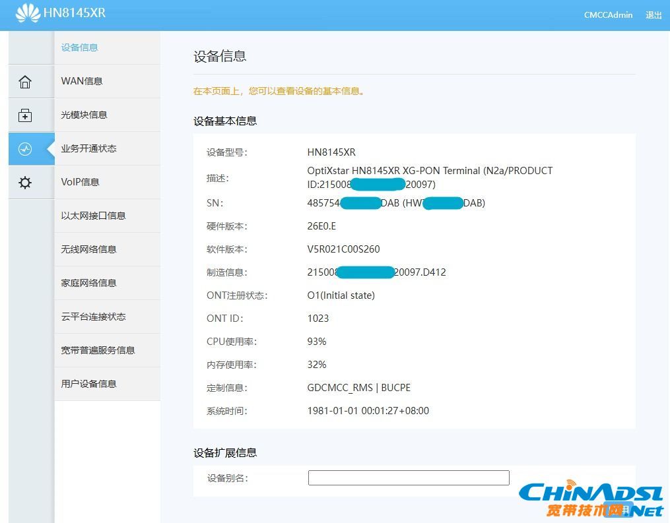The image size is (670, 523).
Task: Click the OptiXstar description text
Action: tap(430, 177)
